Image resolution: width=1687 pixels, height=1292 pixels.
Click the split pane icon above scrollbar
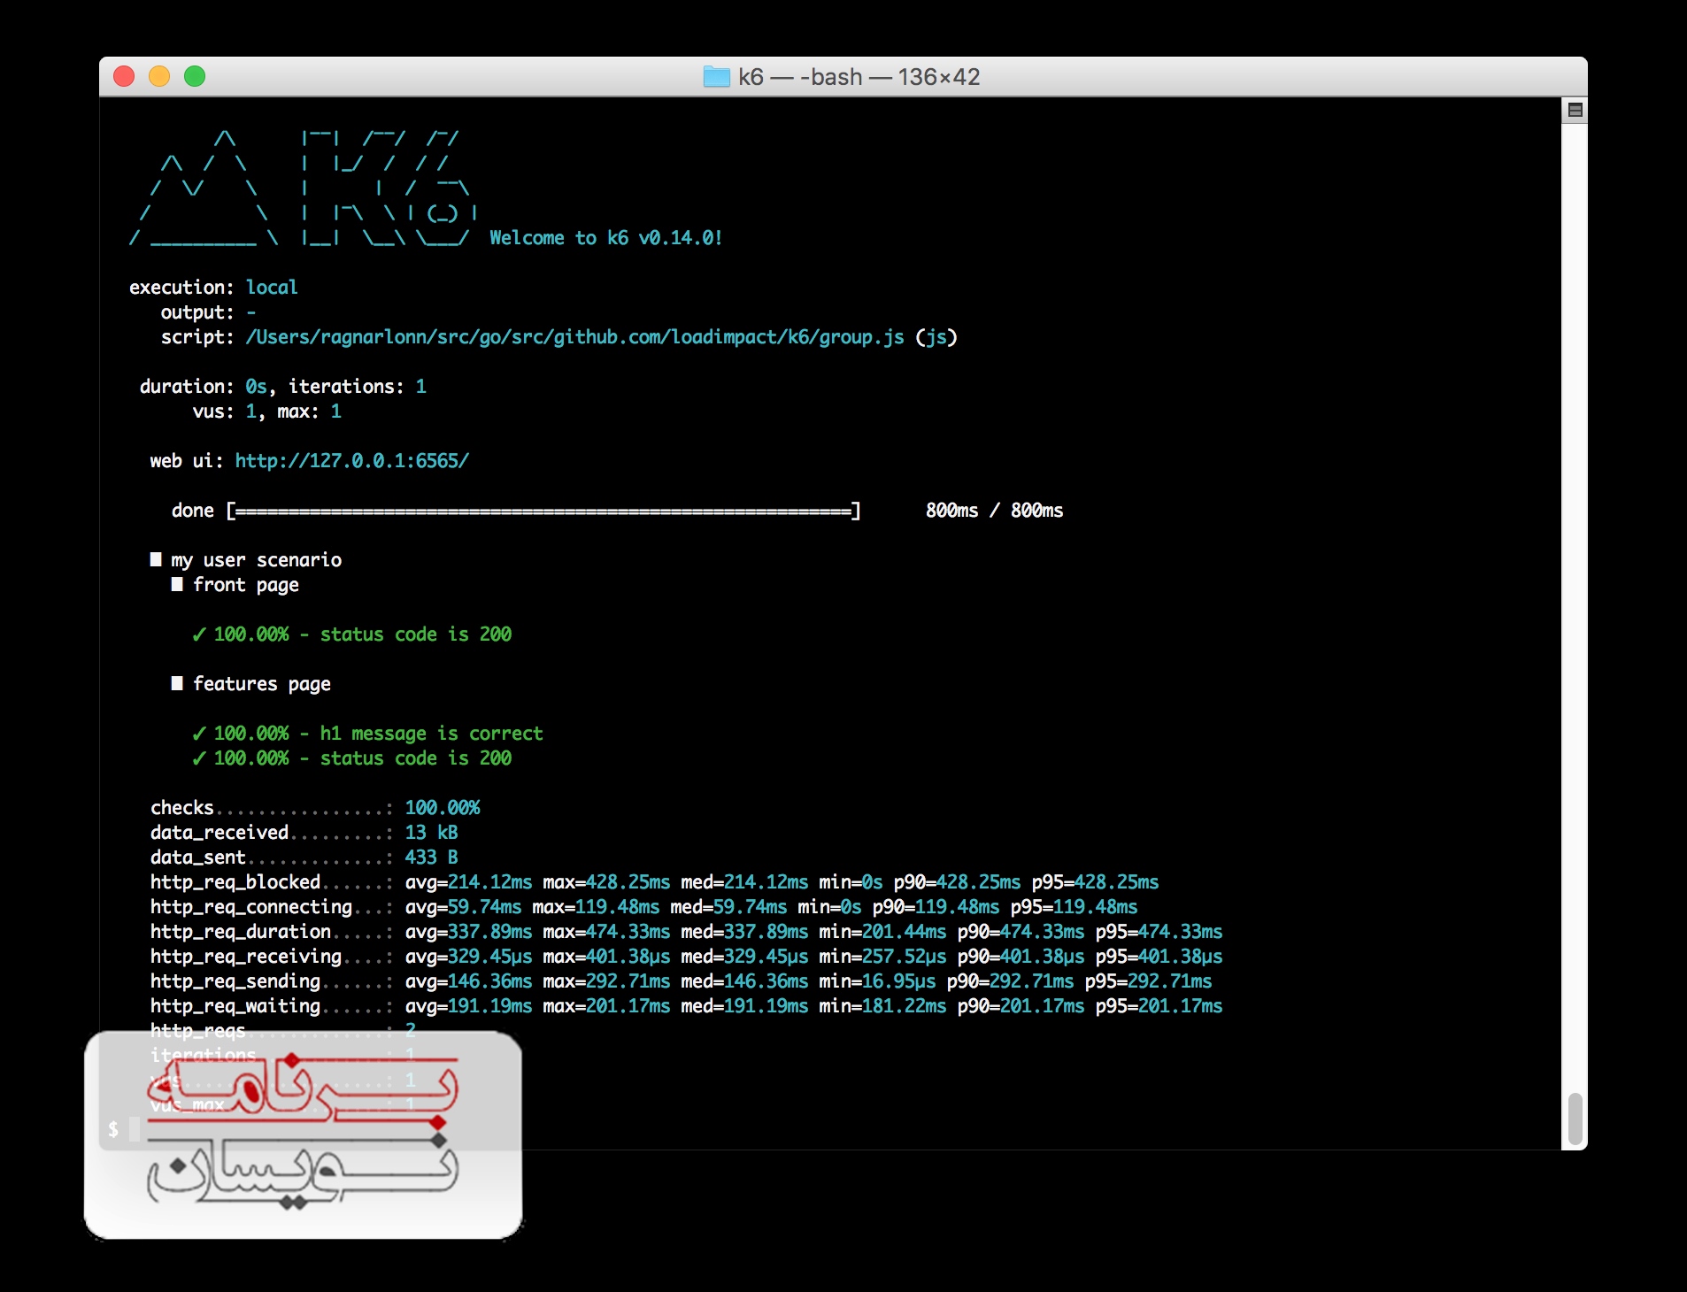click(x=1575, y=111)
